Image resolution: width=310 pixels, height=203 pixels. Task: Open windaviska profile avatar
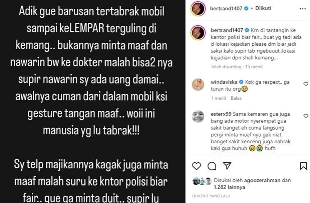[x=198, y=84]
